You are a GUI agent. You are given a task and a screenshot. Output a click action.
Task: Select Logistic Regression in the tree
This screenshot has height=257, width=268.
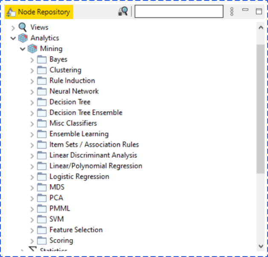[x=79, y=176]
